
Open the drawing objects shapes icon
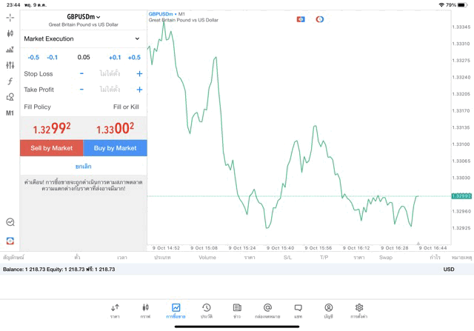10,97
